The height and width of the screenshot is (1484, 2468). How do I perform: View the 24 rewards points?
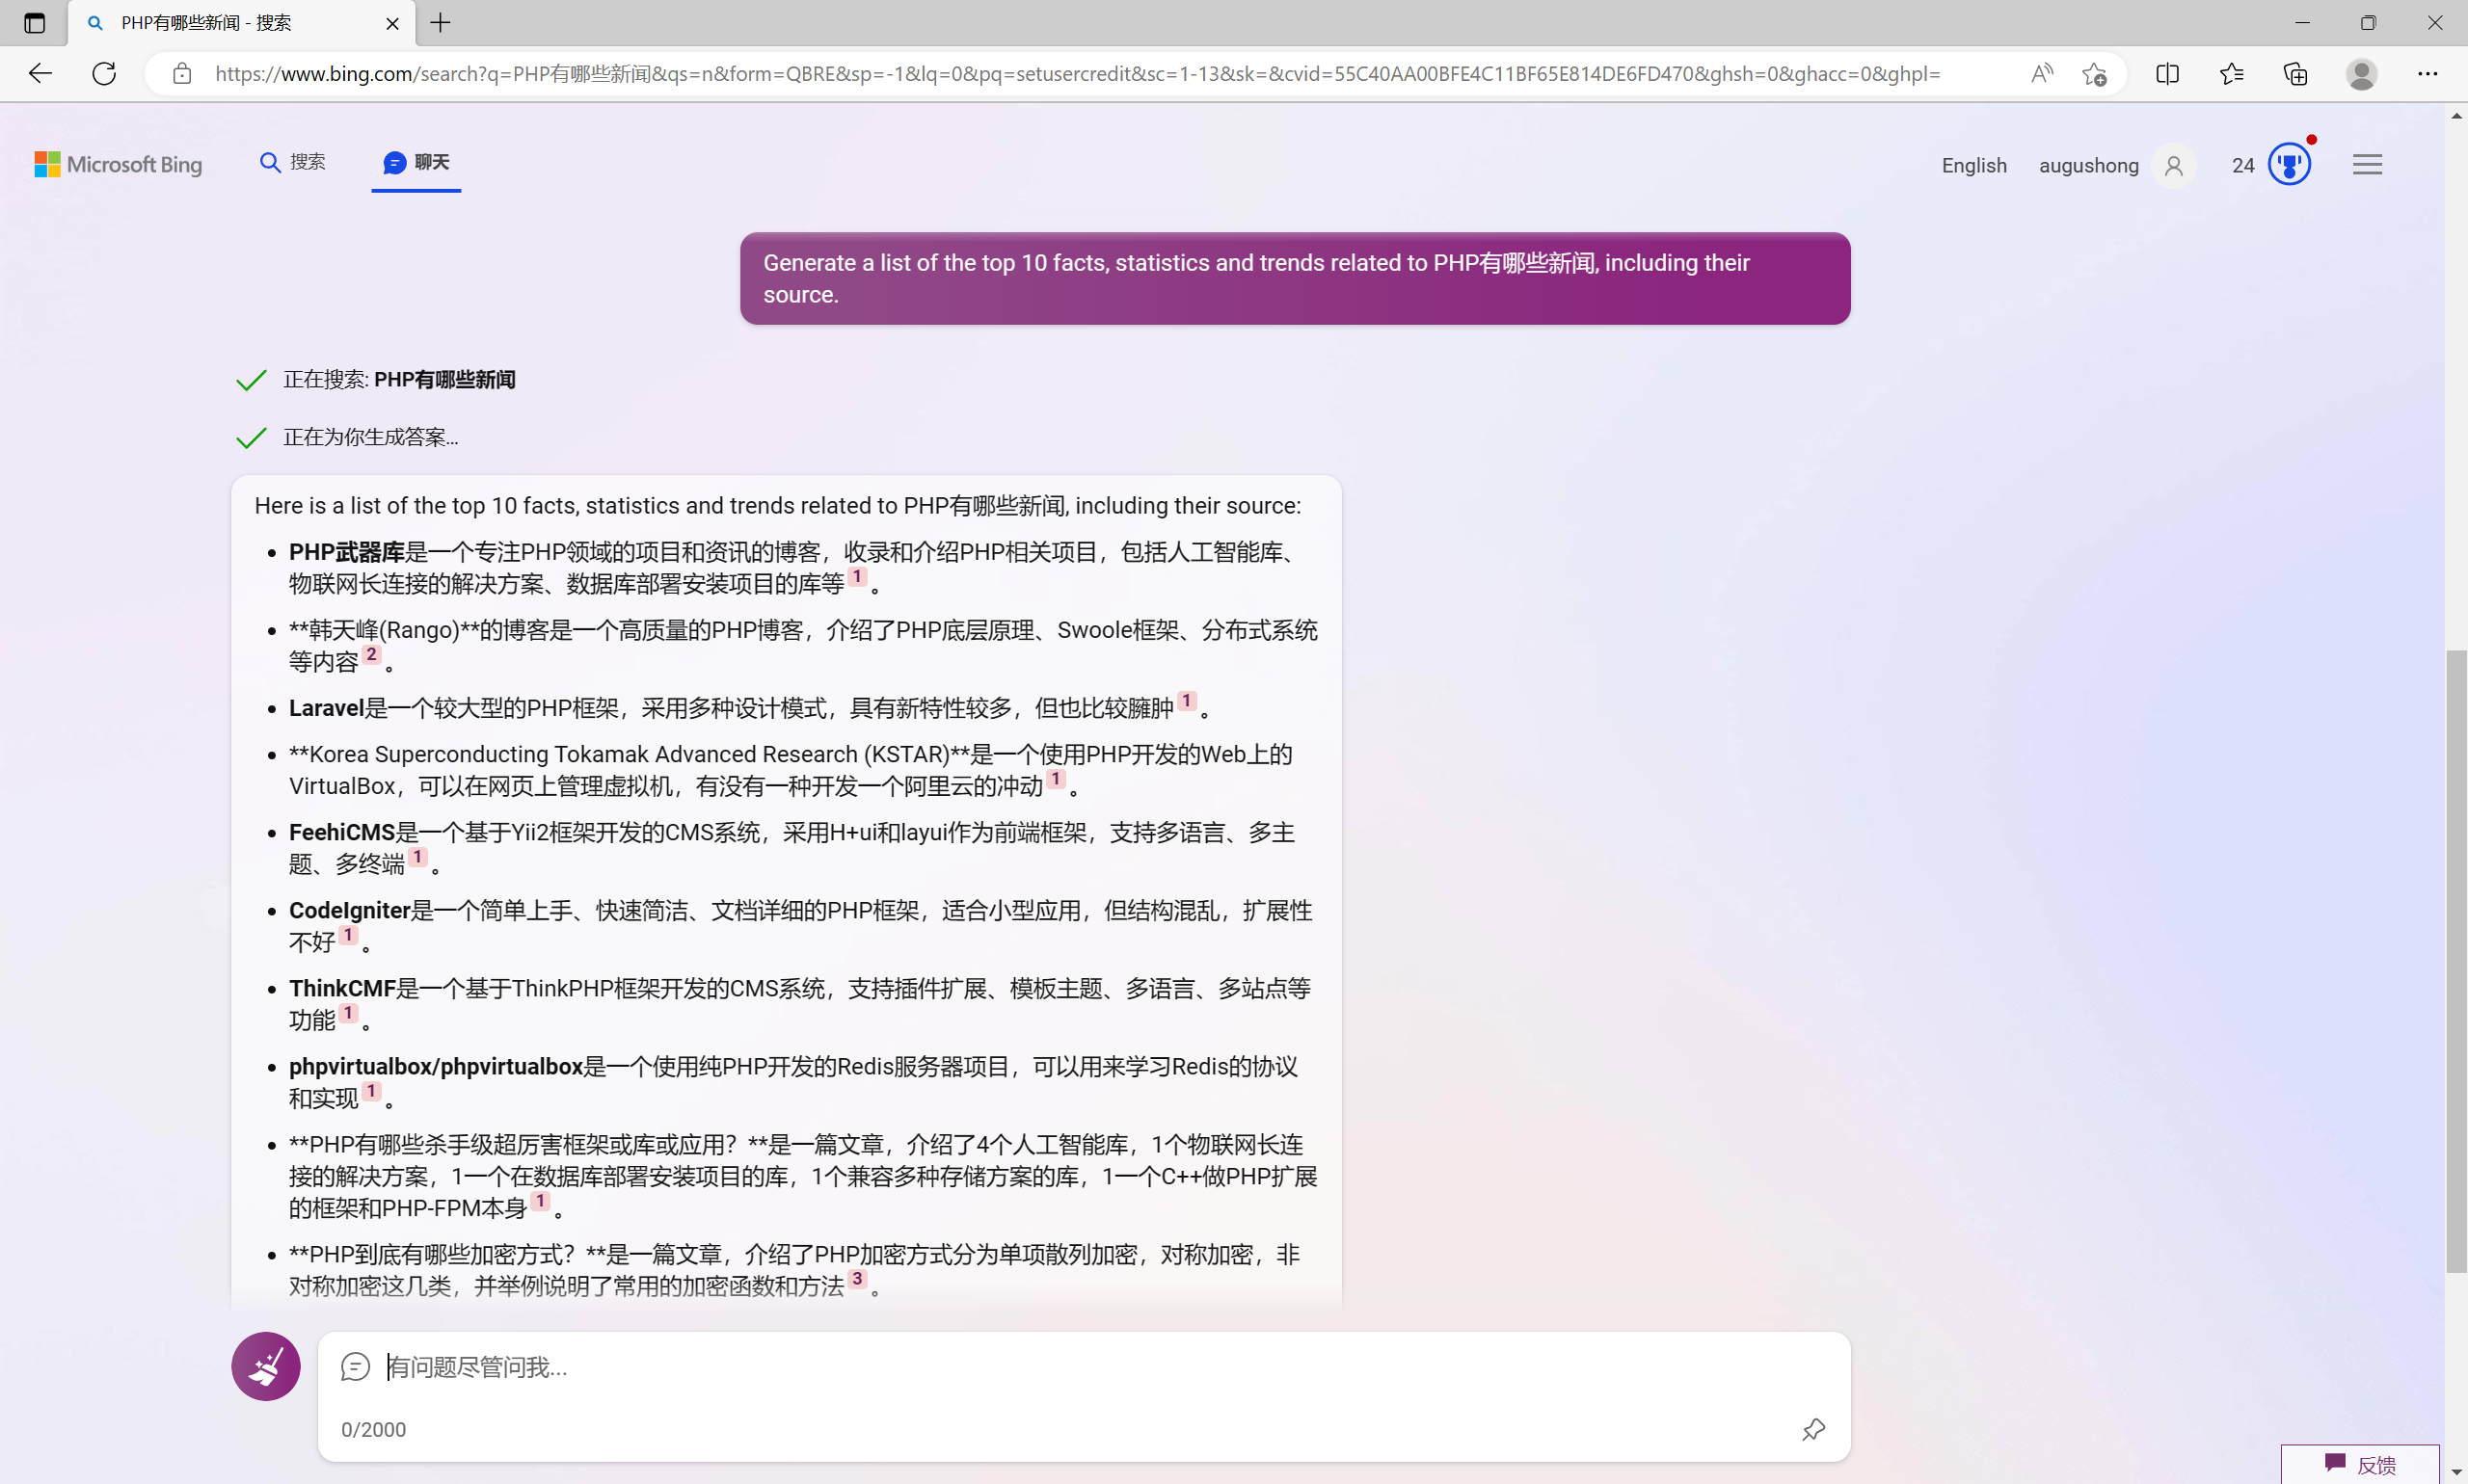[2243, 165]
